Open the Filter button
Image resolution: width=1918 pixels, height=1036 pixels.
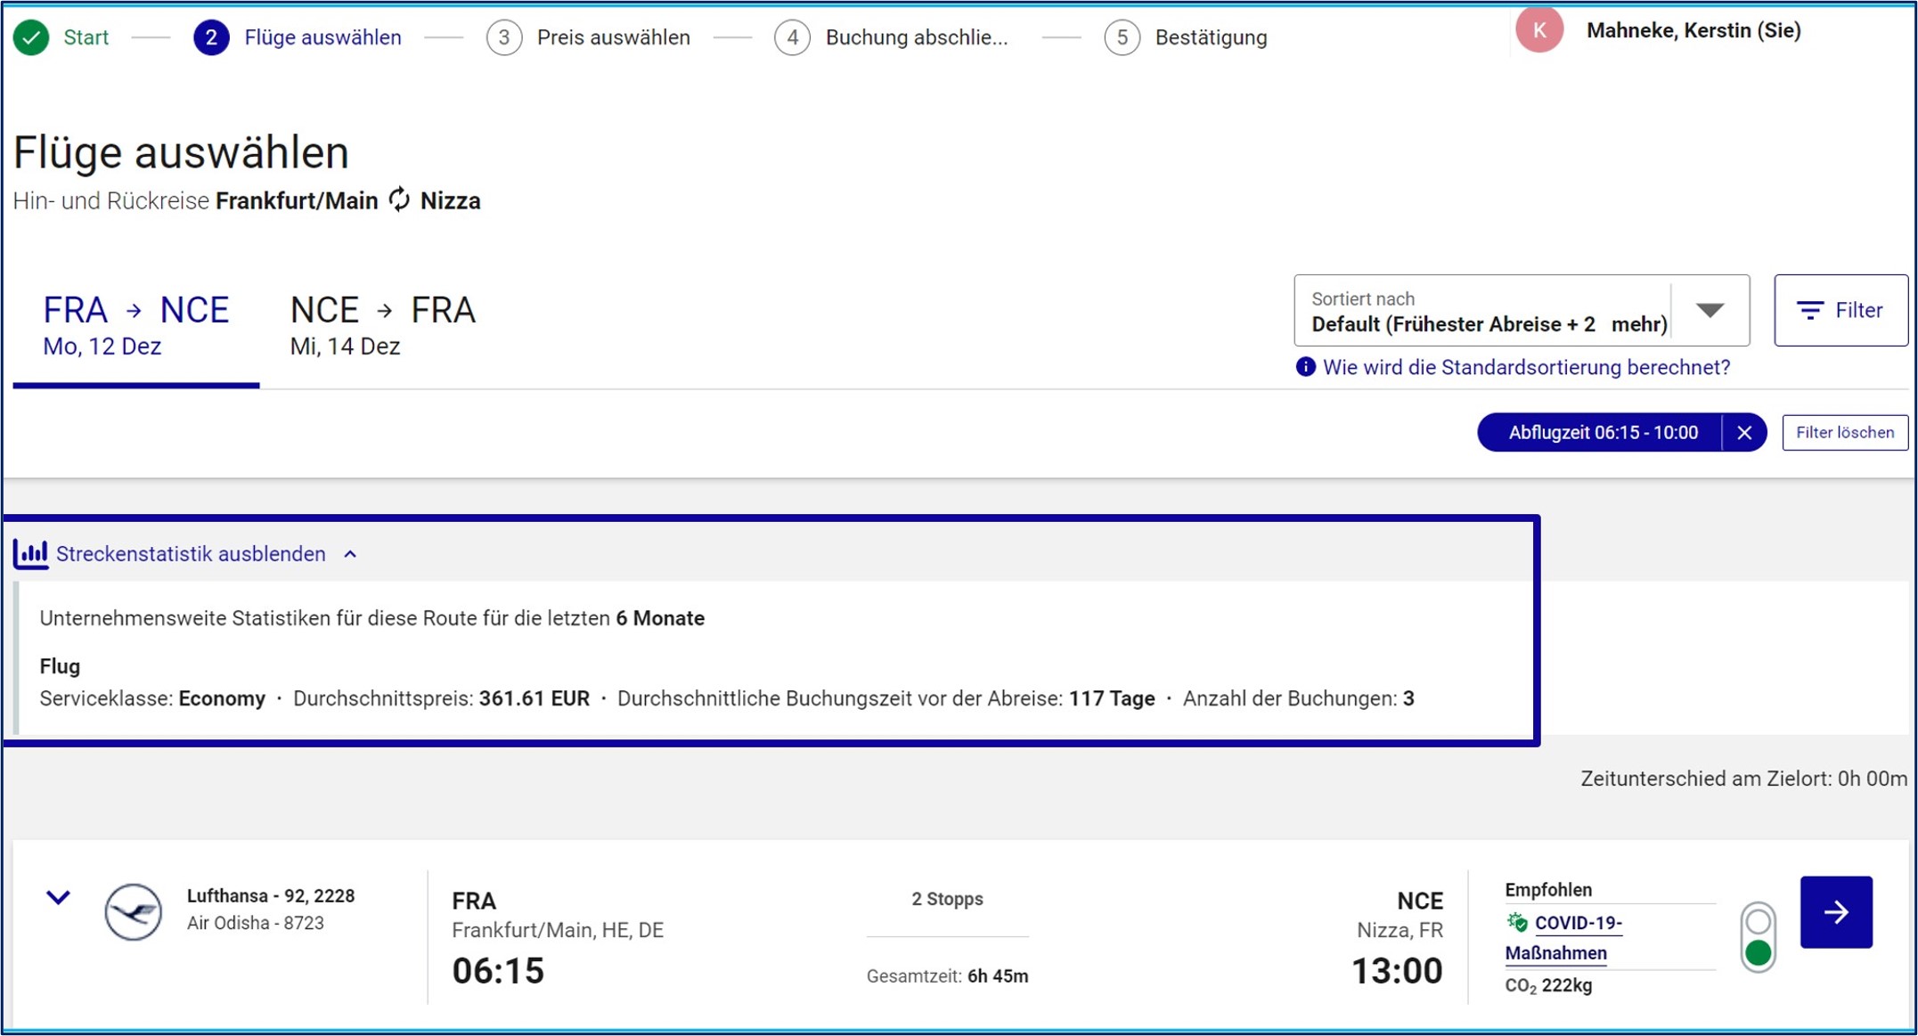point(1840,310)
